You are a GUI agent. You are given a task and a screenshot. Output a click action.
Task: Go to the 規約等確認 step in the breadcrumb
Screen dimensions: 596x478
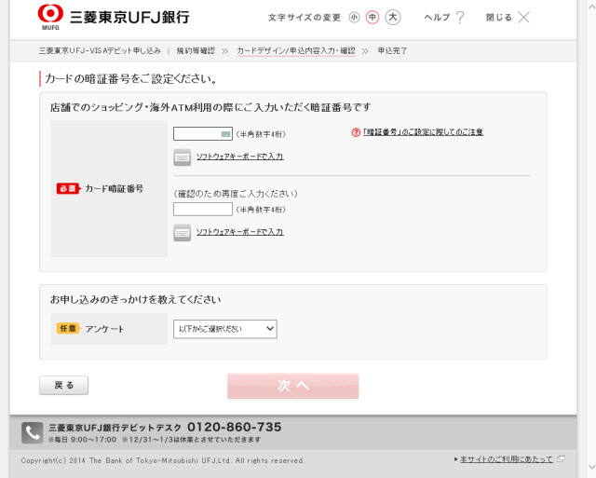[x=196, y=50]
